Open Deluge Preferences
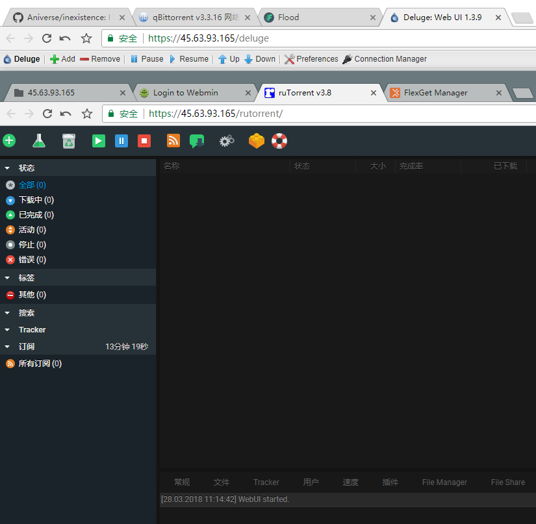The width and height of the screenshot is (536, 524). tap(311, 59)
